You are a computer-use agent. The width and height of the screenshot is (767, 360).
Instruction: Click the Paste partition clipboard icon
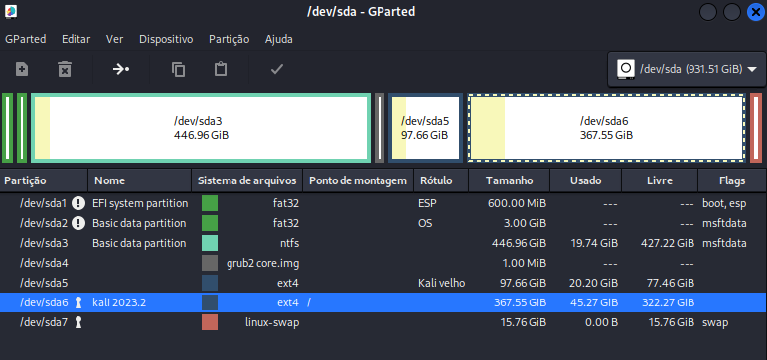[221, 69]
